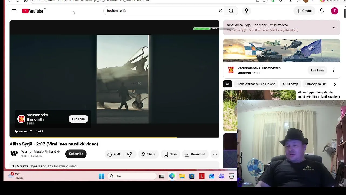
Task: Start voice search with the microphone
Action: (x=246, y=11)
